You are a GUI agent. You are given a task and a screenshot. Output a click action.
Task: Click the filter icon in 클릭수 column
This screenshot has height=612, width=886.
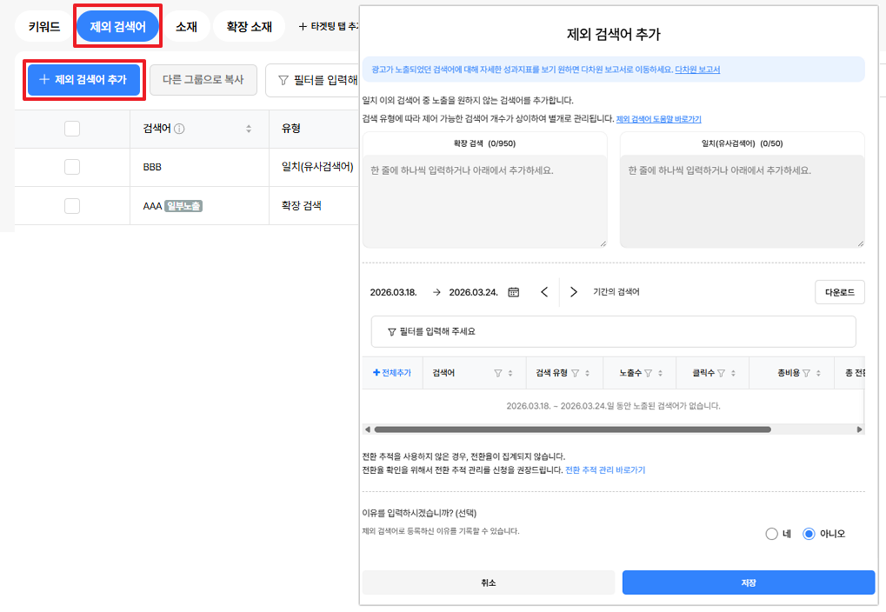721,373
